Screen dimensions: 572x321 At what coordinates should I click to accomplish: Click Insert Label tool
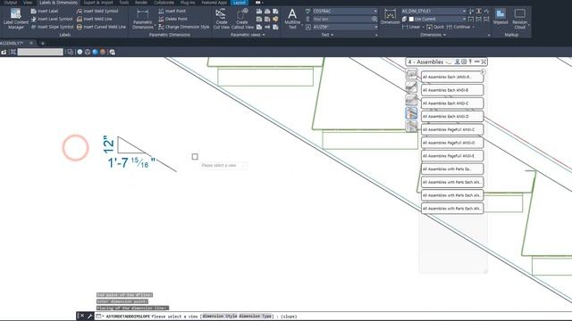coord(44,11)
